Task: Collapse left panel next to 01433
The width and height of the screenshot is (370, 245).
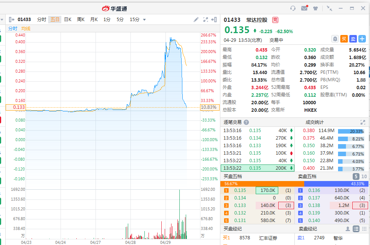Action: pyautogui.click(x=11, y=20)
